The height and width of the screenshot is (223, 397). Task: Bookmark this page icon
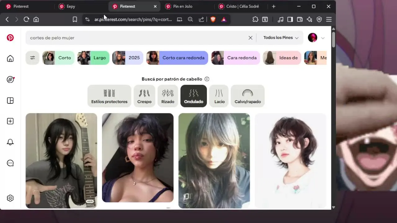[75, 20]
